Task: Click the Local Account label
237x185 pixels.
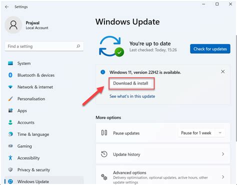Action: (x=37, y=28)
